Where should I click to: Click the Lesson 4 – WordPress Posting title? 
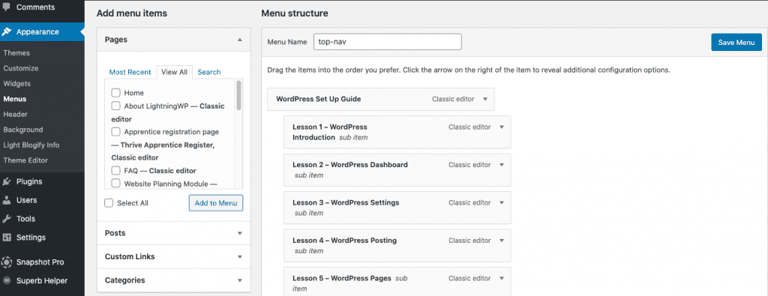(345, 241)
